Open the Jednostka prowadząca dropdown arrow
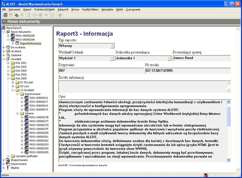The width and height of the screenshot is (242, 178). [169, 58]
